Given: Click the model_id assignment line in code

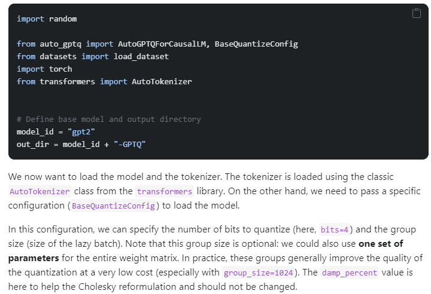Looking at the screenshot, I should coord(56,131).
